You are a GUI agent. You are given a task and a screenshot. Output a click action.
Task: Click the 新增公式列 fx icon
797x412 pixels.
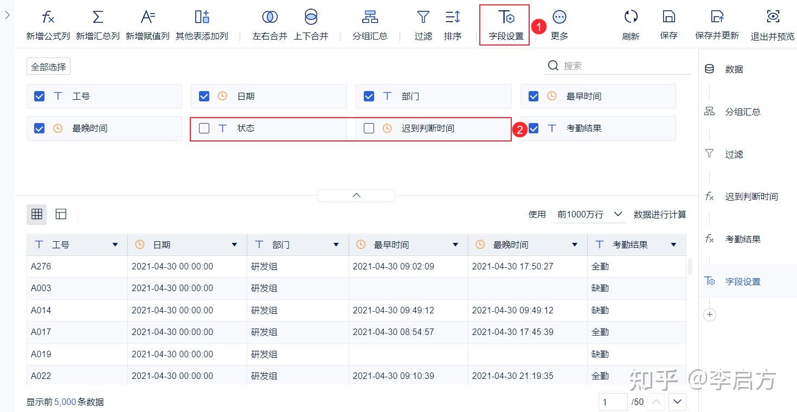tap(48, 17)
